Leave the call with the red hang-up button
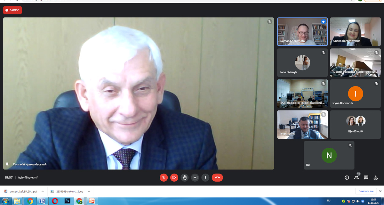This screenshot has height=205, width=384. click(x=217, y=177)
